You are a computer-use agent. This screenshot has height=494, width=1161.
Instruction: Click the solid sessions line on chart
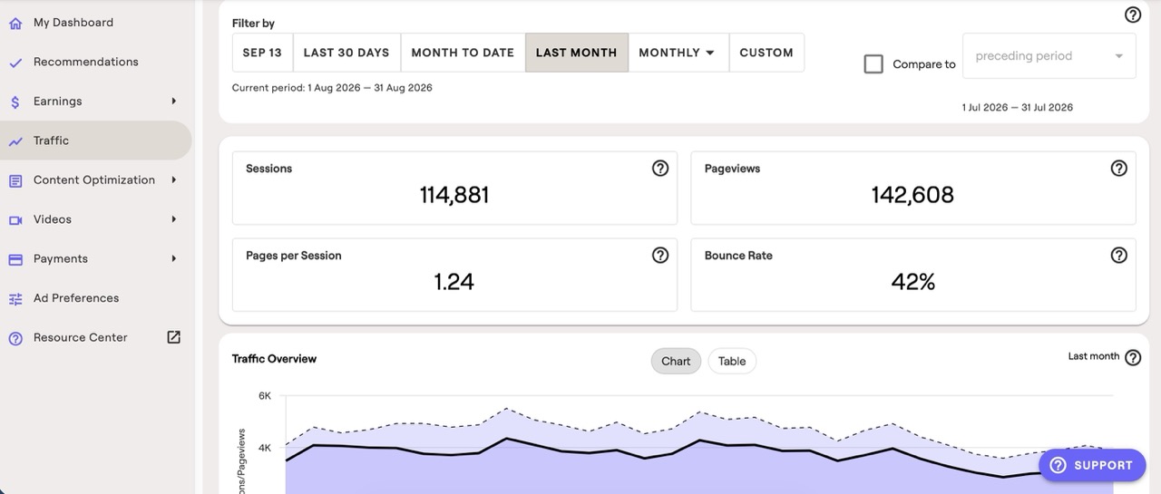point(508,439)
